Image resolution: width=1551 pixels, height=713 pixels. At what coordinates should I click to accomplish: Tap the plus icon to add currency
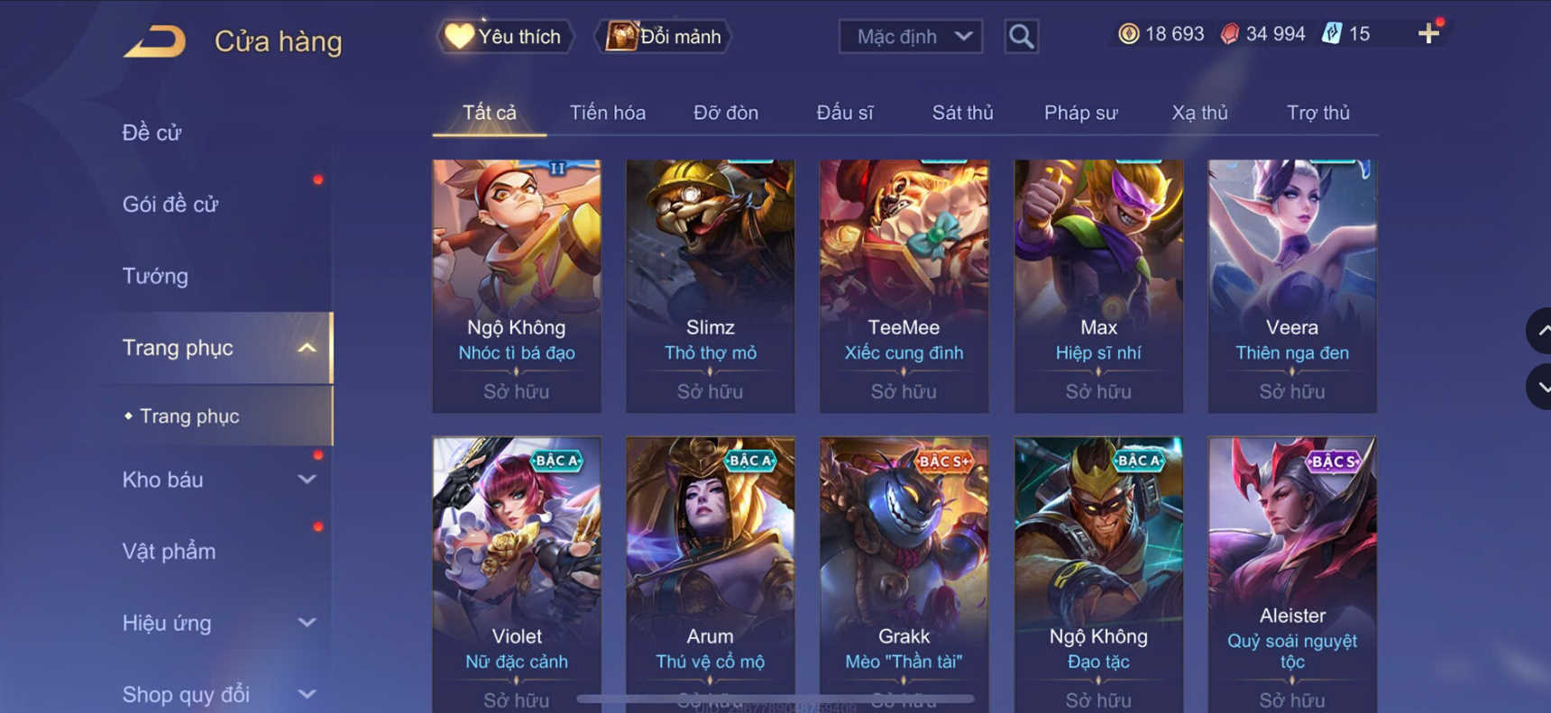(1428, 34)
